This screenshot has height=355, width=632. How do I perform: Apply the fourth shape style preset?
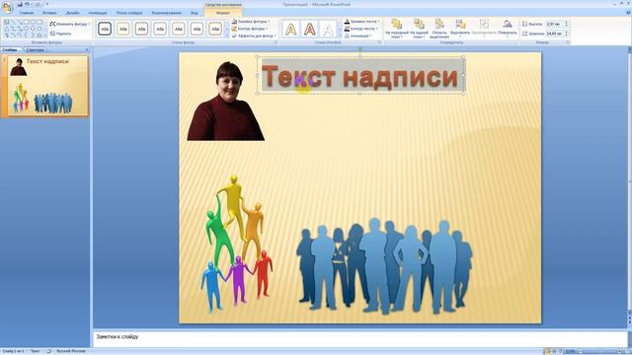[160, 29]
